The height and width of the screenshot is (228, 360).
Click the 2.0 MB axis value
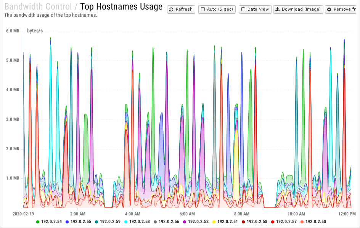13,149
